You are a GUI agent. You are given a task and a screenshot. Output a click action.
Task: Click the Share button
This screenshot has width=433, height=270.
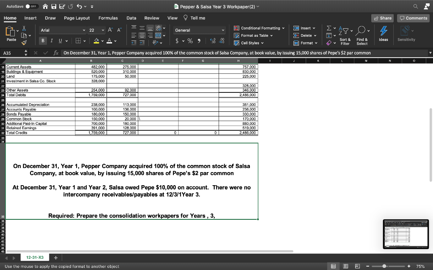click(x=382, y=18)
